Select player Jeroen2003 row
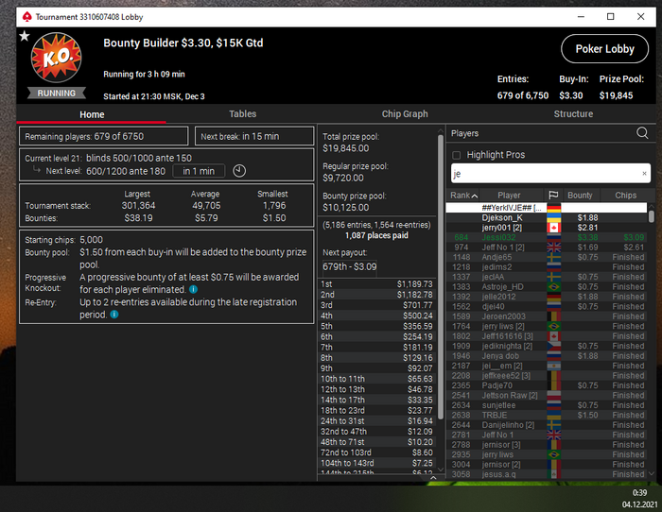 coord(547,316)
